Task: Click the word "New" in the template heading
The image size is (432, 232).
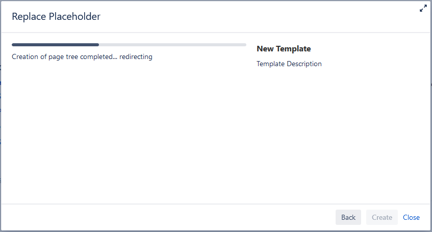Action: click(265, 49)
